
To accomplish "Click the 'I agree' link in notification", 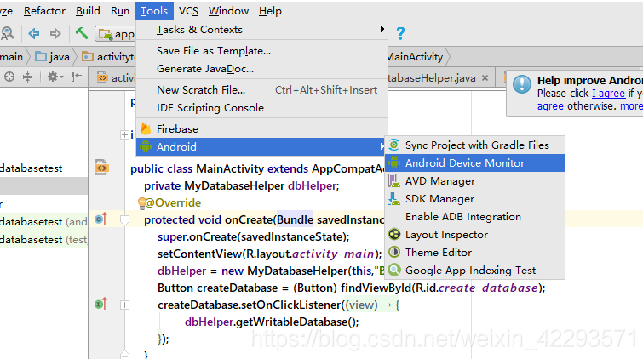I will point(609,94).
